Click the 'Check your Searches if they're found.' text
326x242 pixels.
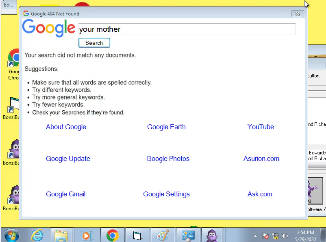tap(78, 112)
